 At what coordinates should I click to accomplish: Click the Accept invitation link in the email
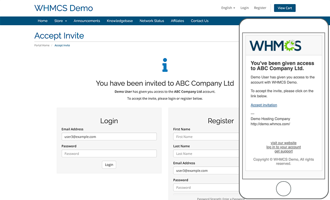tap(264, 105)
